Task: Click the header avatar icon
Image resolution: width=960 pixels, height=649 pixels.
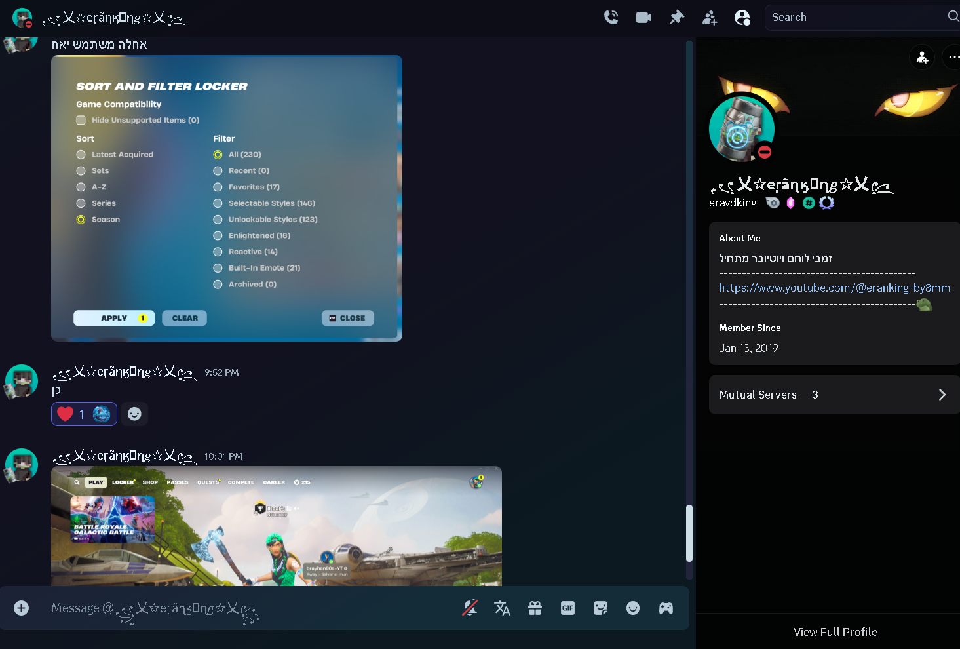Action: click(23, 18)
